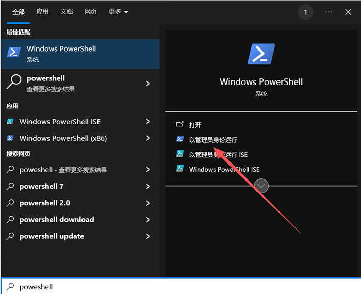Image resolution: width=361 pixels, height=294 pixels.
Task: Open the 更多 dropdown filter
Action: pos(118,12)
